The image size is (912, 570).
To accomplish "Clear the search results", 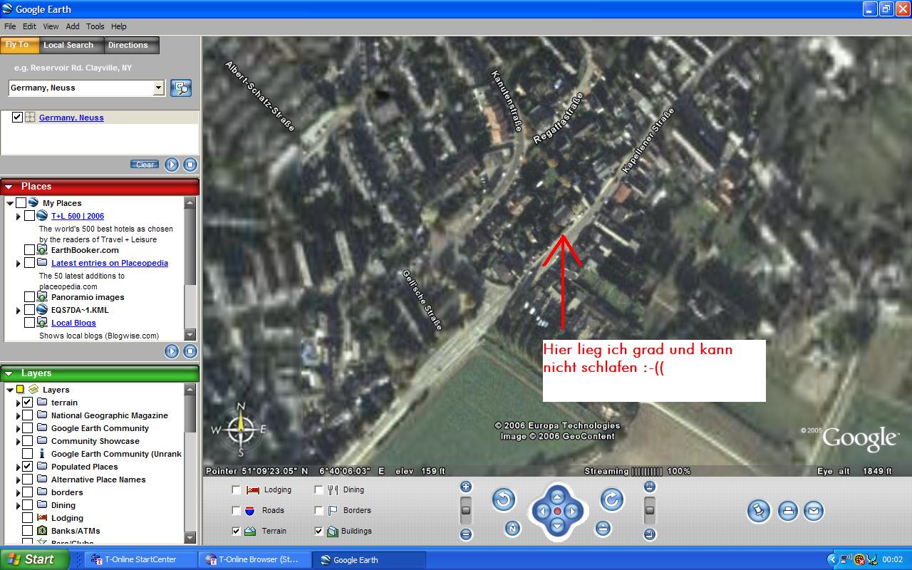I will pyautogui.click(x=145, y=165).
